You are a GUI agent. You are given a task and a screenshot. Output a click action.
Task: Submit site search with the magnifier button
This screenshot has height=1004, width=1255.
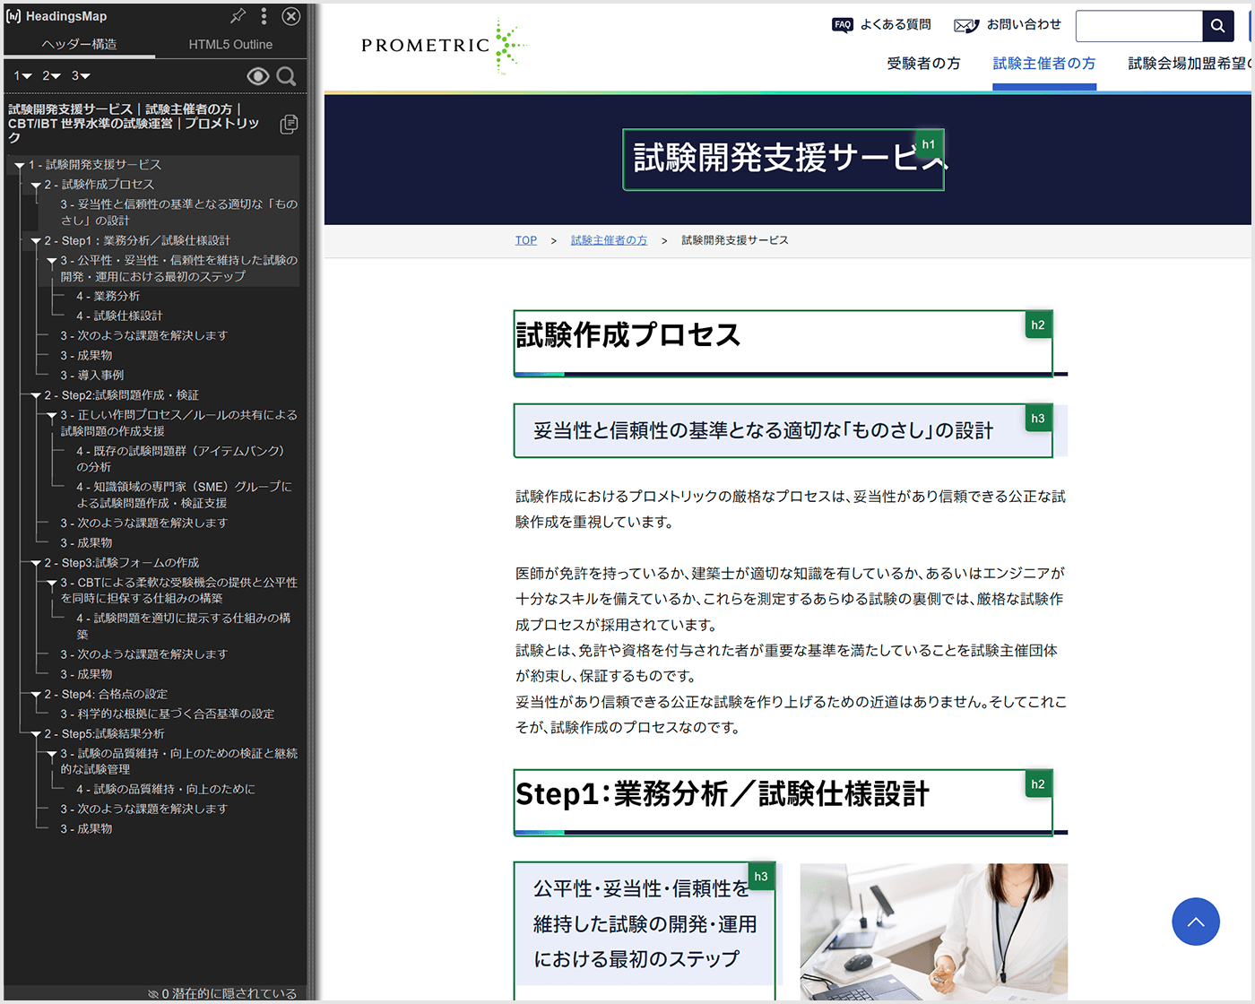(x=1217, y=26)
